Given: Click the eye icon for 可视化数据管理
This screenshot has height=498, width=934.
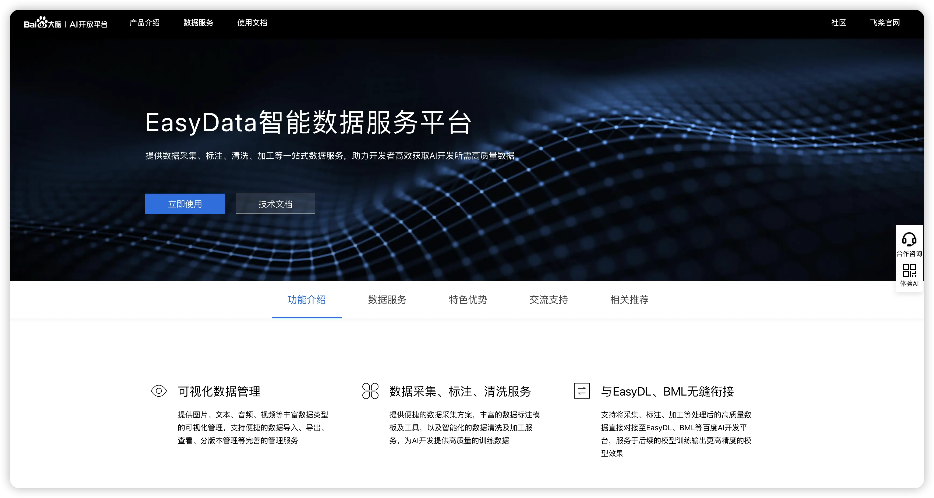Looking at the screenshot, I should pos(158,391).
